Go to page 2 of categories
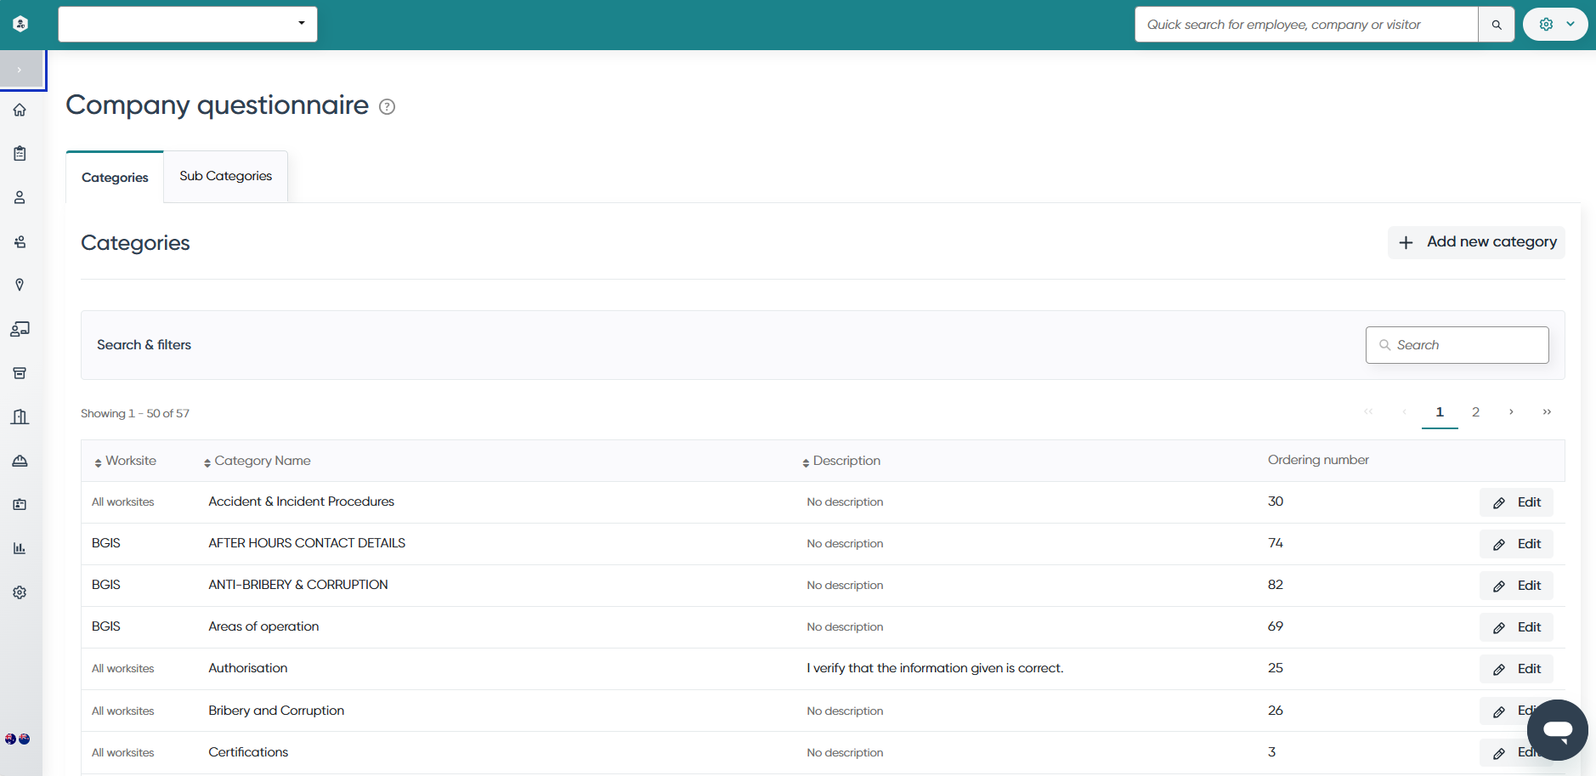1596x776 pixels. (1475, 412)
